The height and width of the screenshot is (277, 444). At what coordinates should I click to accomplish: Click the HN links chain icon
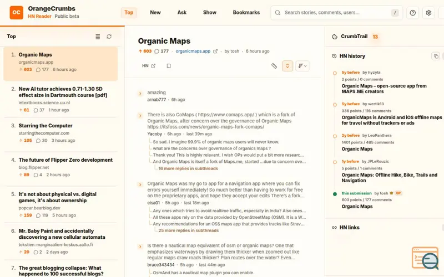[334, 228]
